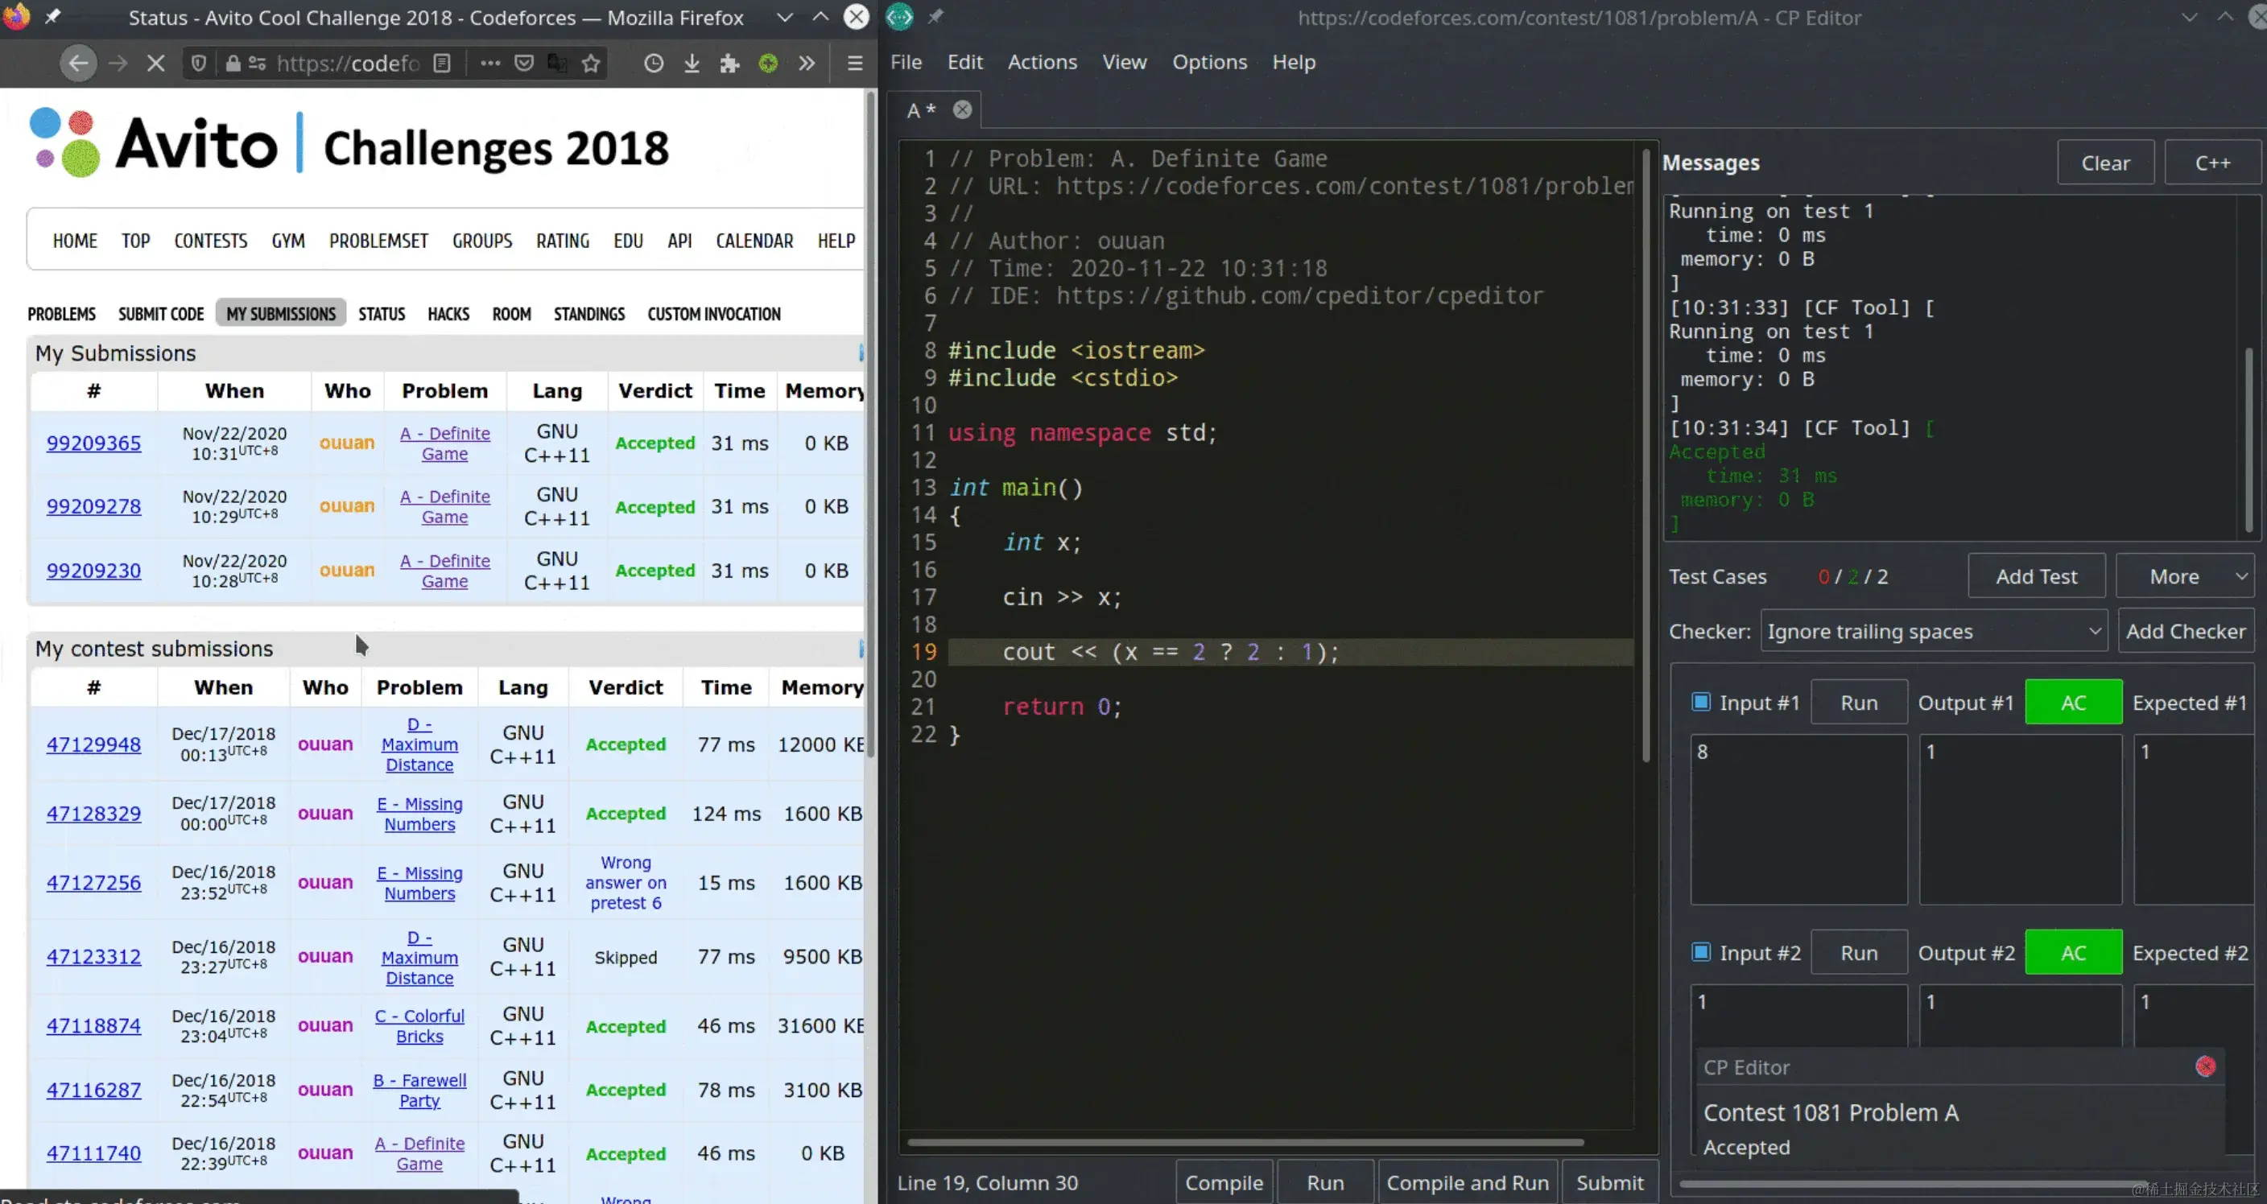Open the Actions menu
Screen dimensions: 2267x1204
click(x=1042, y=62)
